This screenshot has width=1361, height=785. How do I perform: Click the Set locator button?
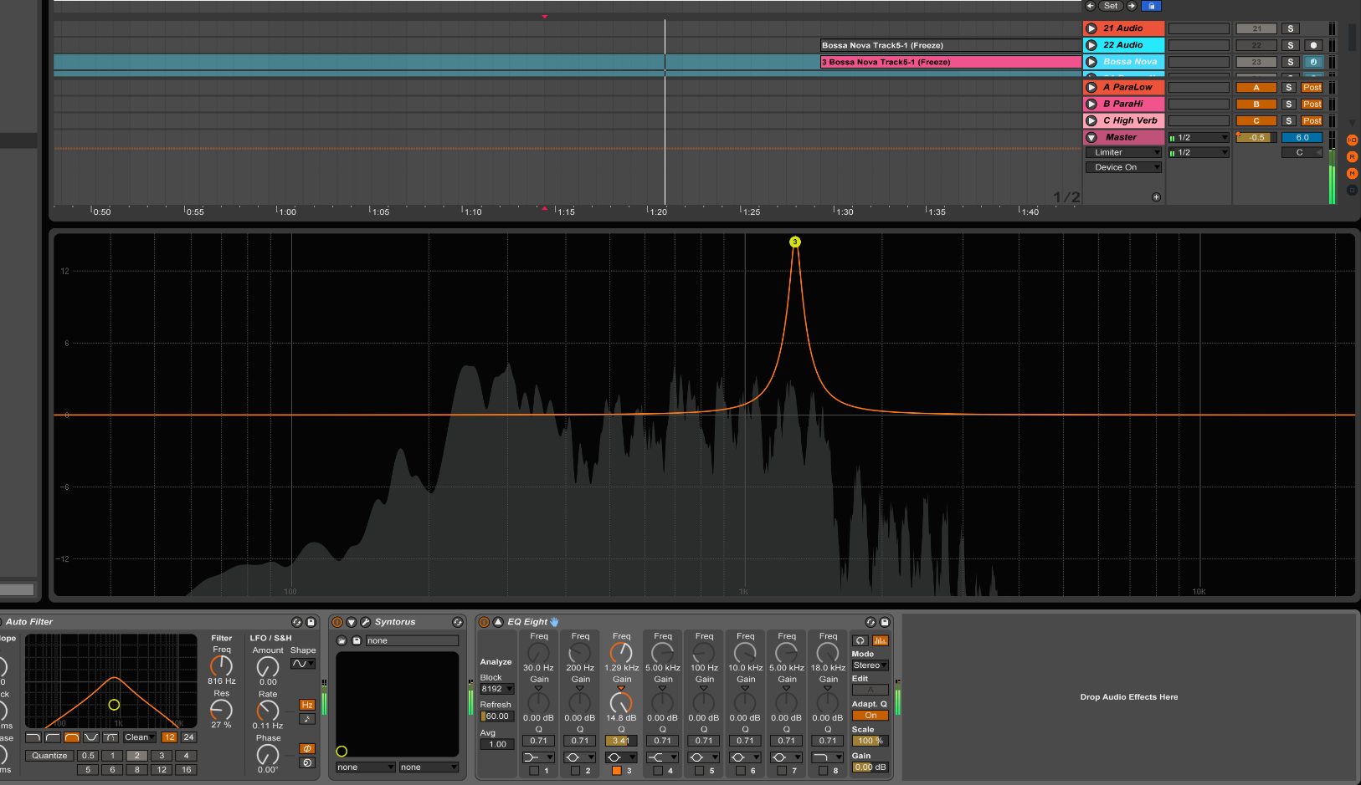[x=1111, y=6]
